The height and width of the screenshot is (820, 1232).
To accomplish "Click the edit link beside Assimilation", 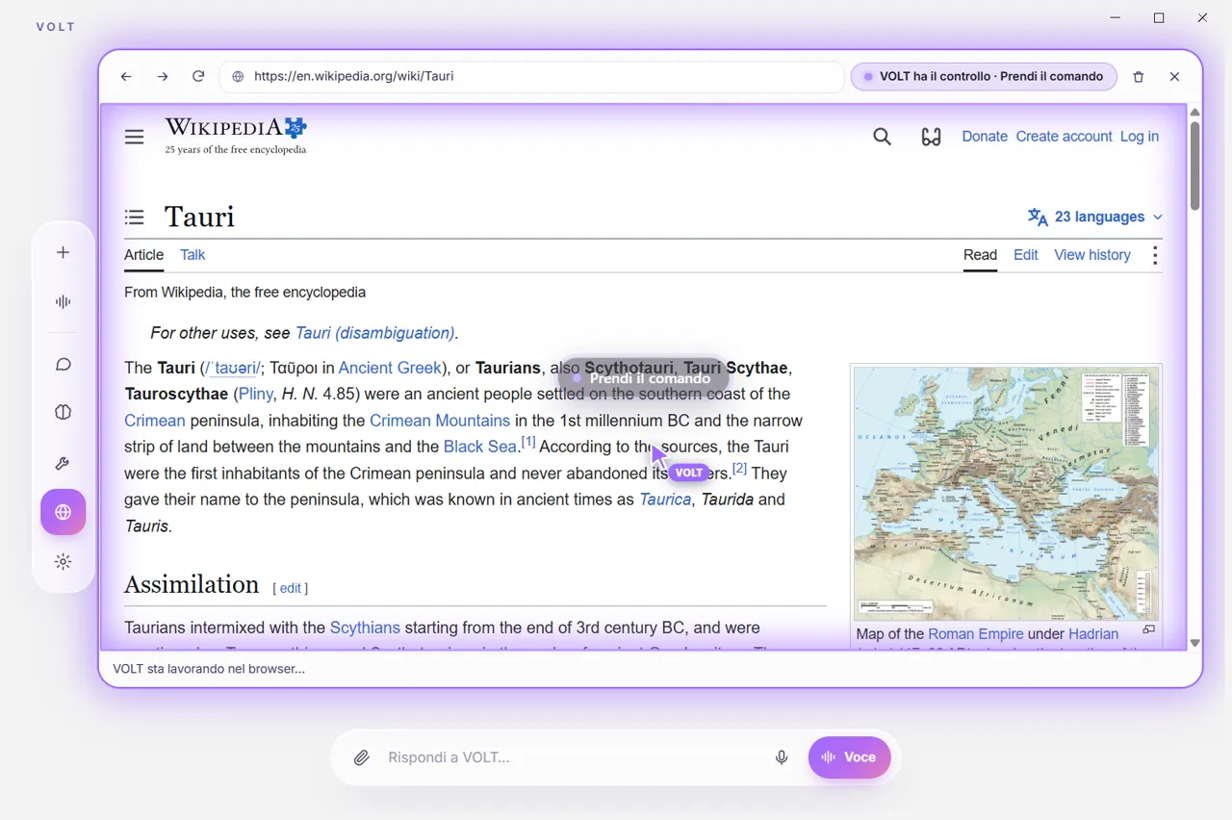I will point(291,588).
